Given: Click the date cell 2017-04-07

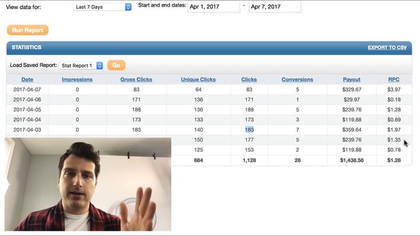Looking at the screenshot, I should tap(28, 90).
